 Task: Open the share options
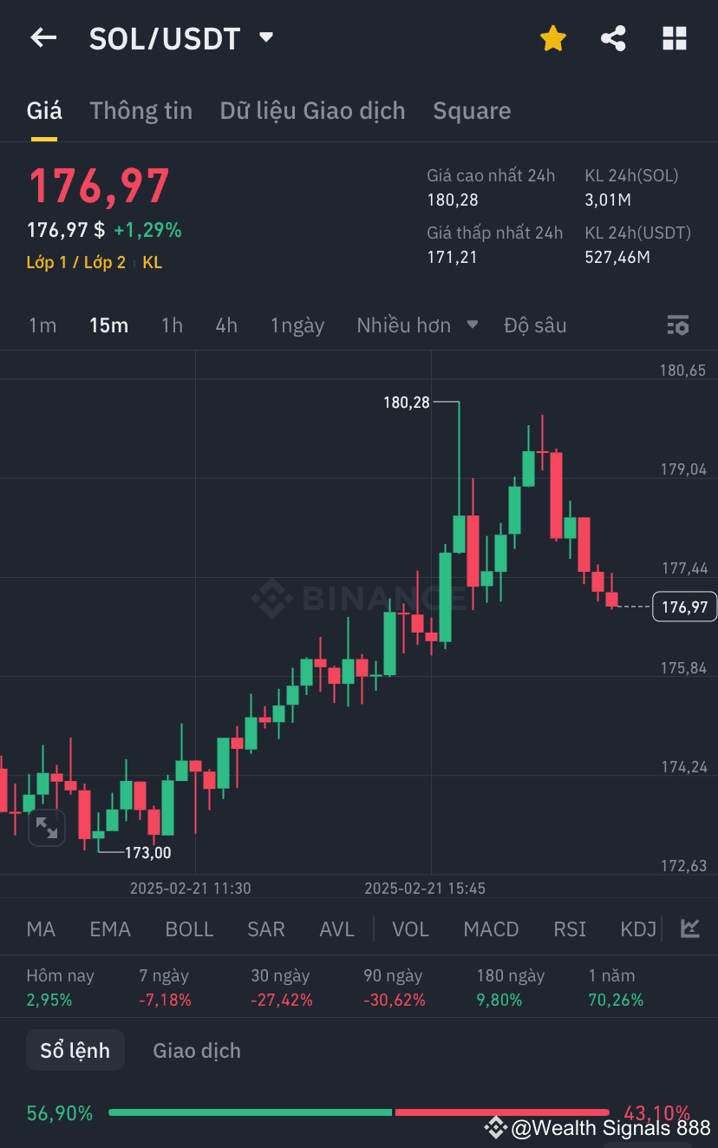613,38
